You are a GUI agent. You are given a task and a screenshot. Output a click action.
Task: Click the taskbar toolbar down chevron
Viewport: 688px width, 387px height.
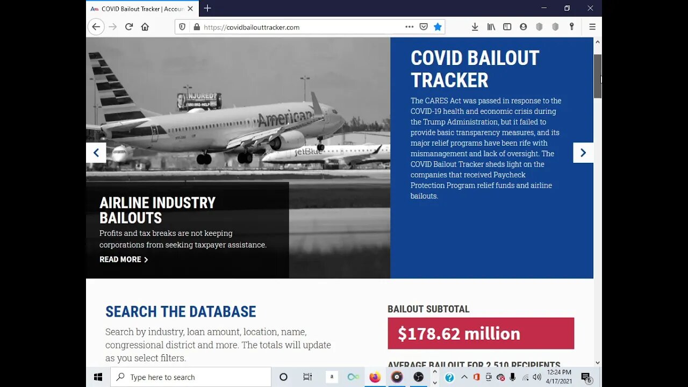(x=435, y=383)
